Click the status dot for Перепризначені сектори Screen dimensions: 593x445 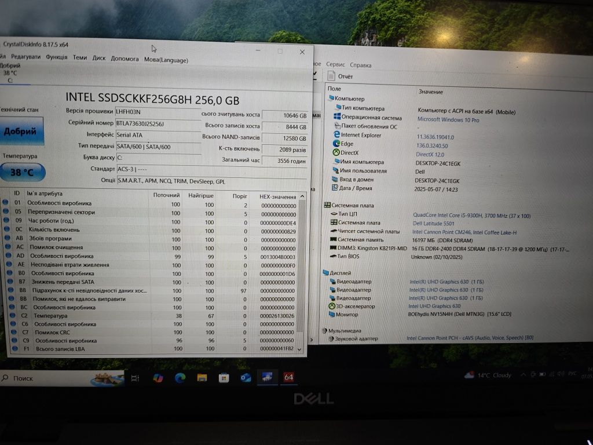pyautogui.click(x=6, y=211)
